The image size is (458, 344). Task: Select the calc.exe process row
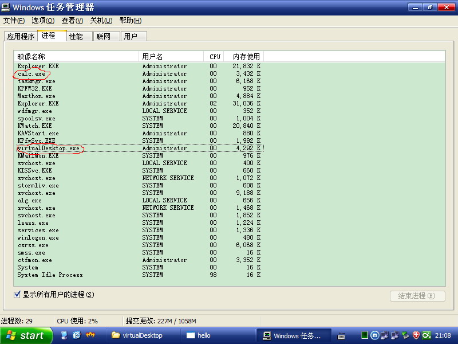139,74
